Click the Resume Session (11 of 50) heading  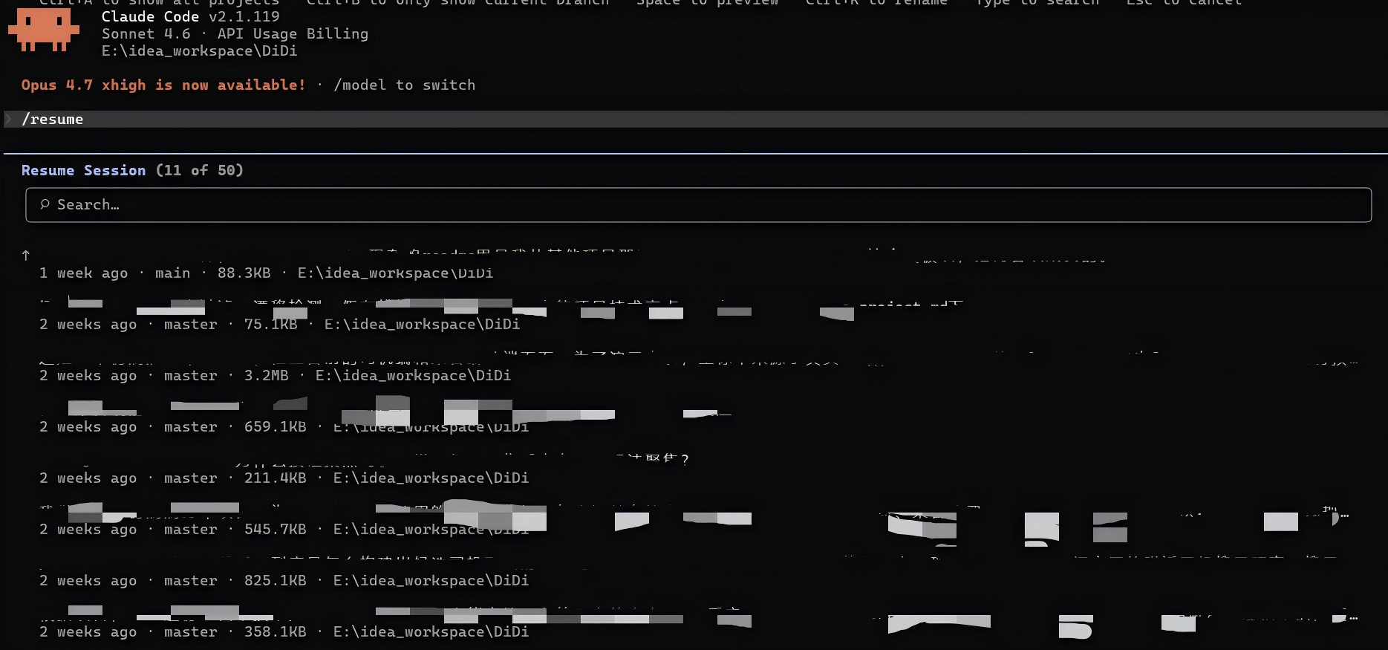132,170
